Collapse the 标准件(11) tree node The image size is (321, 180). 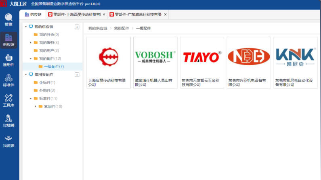tap(31, 99)
